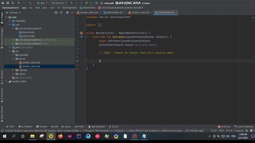Open the Build Variants side tab

pyautogui.click(x=2, y=114)
